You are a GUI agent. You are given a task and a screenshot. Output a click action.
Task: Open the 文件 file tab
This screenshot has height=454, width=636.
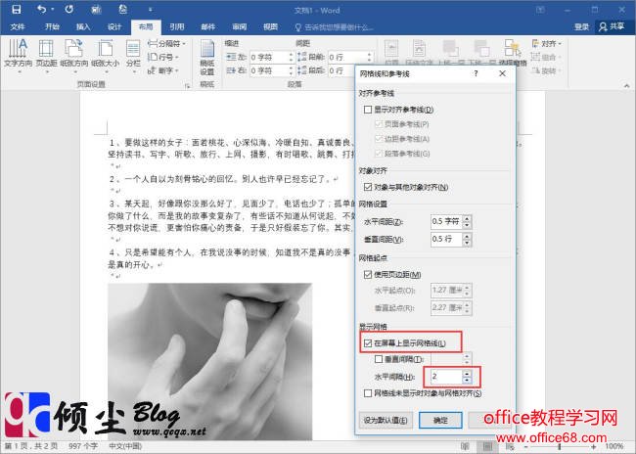coord(18,26)
